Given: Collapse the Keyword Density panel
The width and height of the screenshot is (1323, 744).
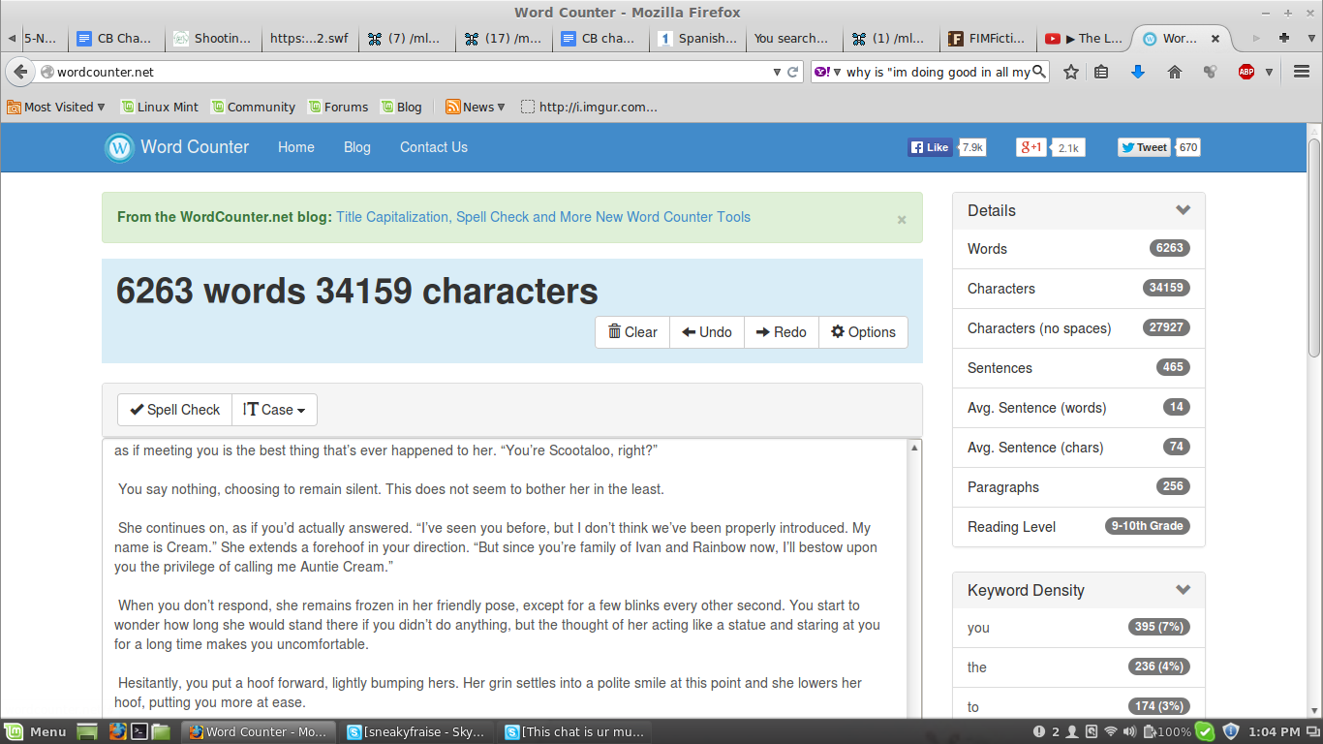Looking at the screenshot, I should pyautogui.click(x=1183, y=590).
